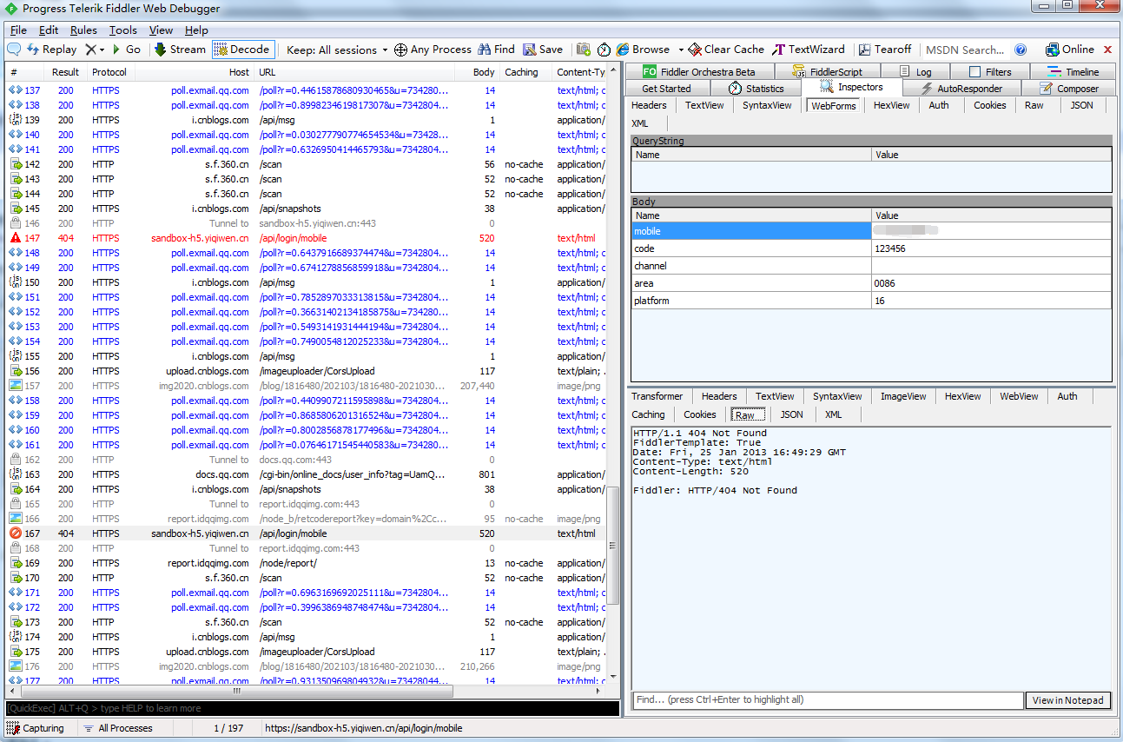The width and height of the screenshot is (1123, 742).
Task: Click the Online status indicator
Action: (x=1070, y=50)
